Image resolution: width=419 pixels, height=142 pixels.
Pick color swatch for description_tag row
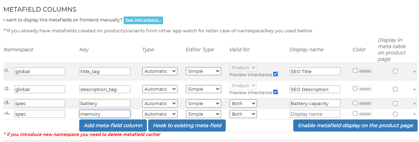pyautogui.click(x=365, y=89)
